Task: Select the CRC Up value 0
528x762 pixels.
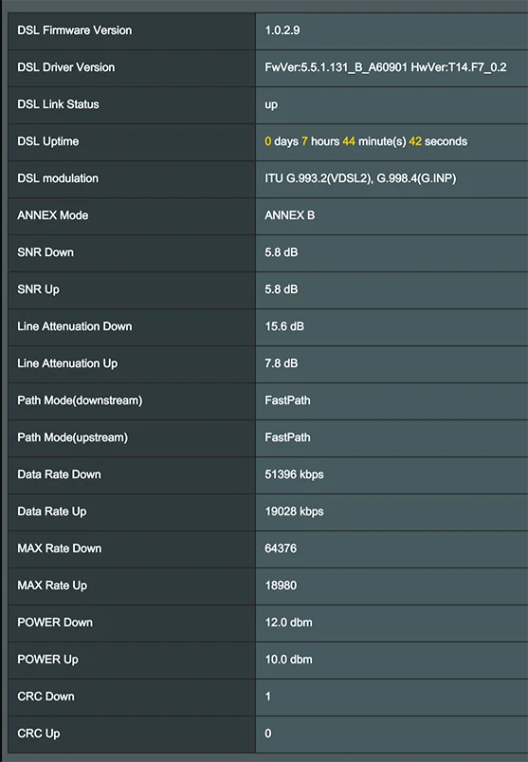Action: (268, 734)
